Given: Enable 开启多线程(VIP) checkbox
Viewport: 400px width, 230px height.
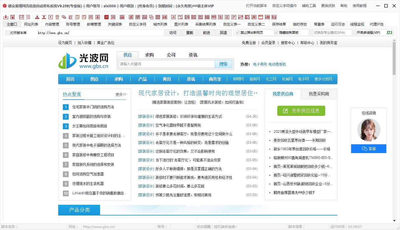Looking at the screenshot, I should 354,33.
